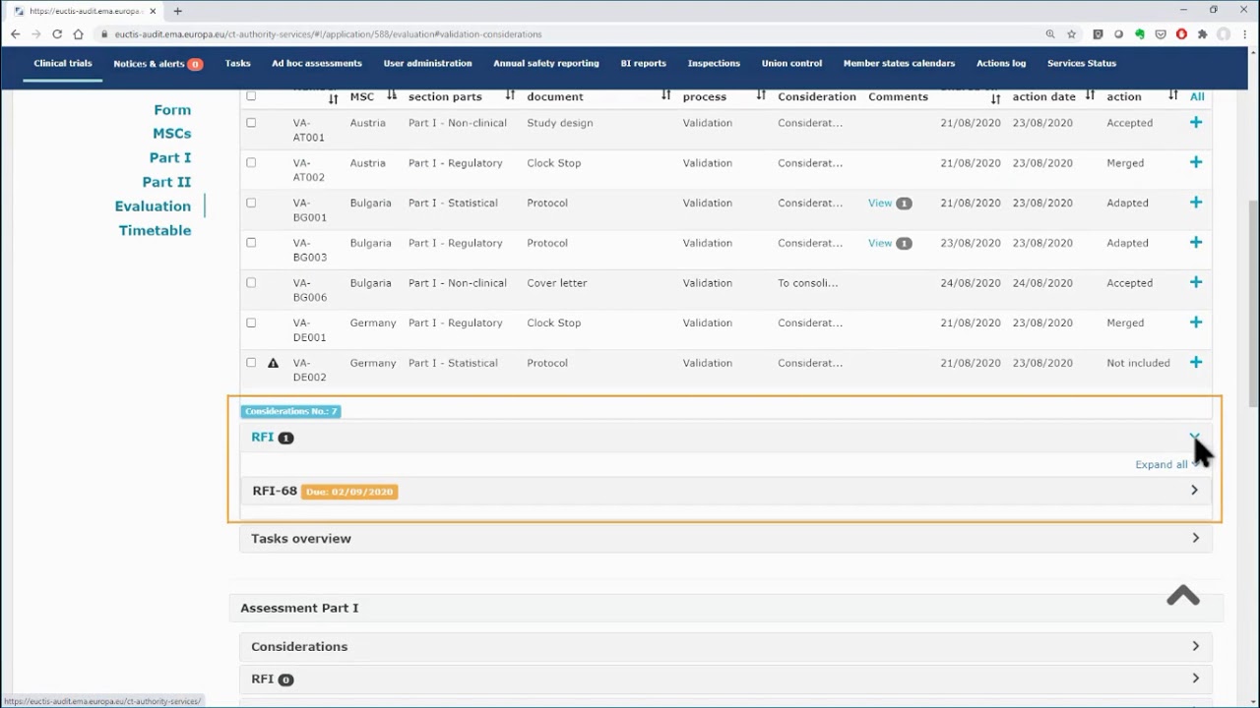This screenshot has height=708, width=1260.
Task: Click the browser address bar
Action: coord(571,34)
